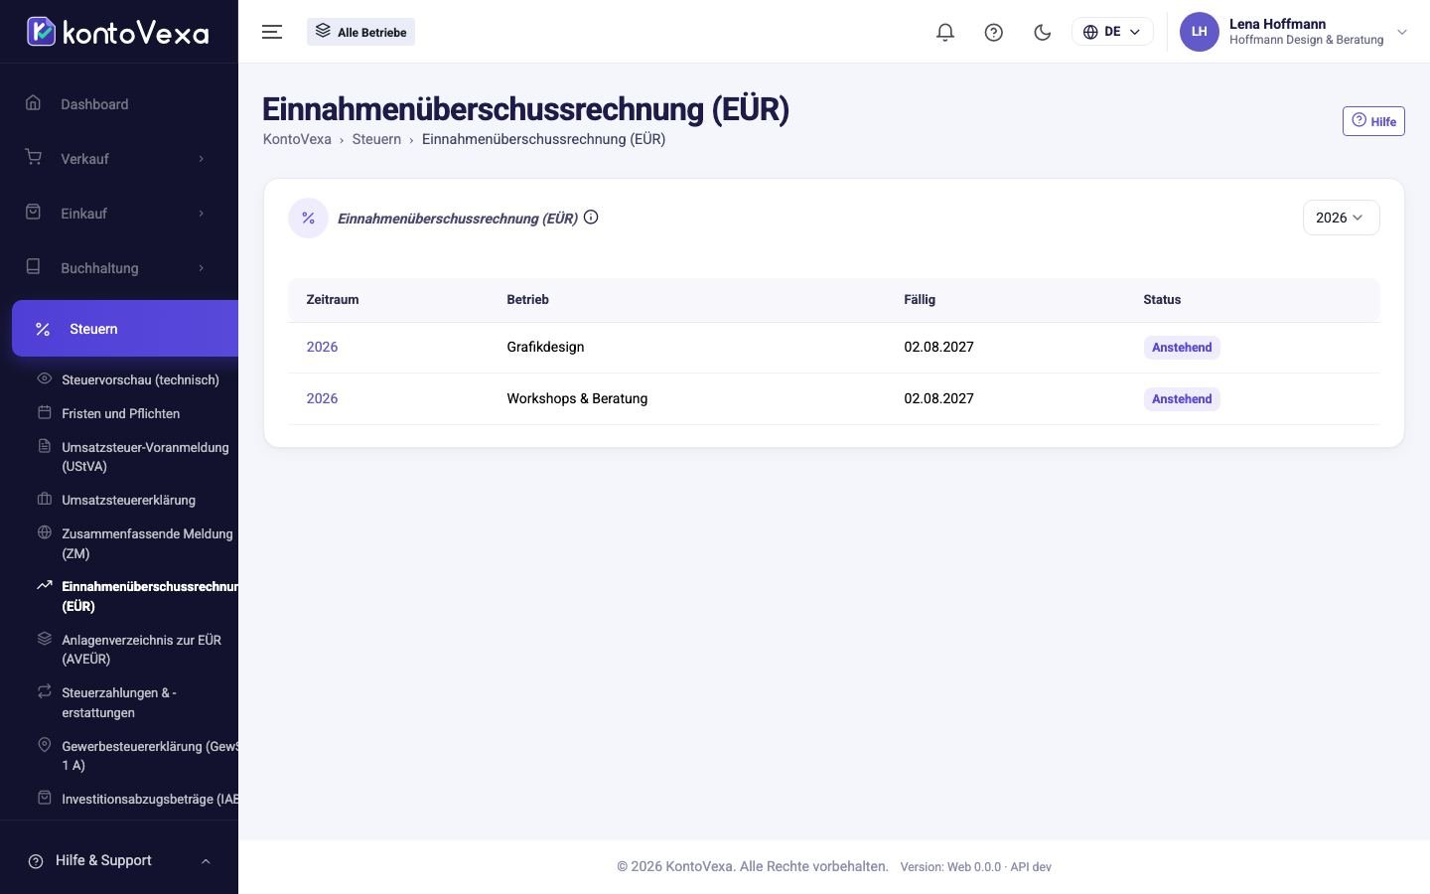Expand the Einkauf menu
This screenshot has height=894, width=1430.
click(x=119, y=214)
